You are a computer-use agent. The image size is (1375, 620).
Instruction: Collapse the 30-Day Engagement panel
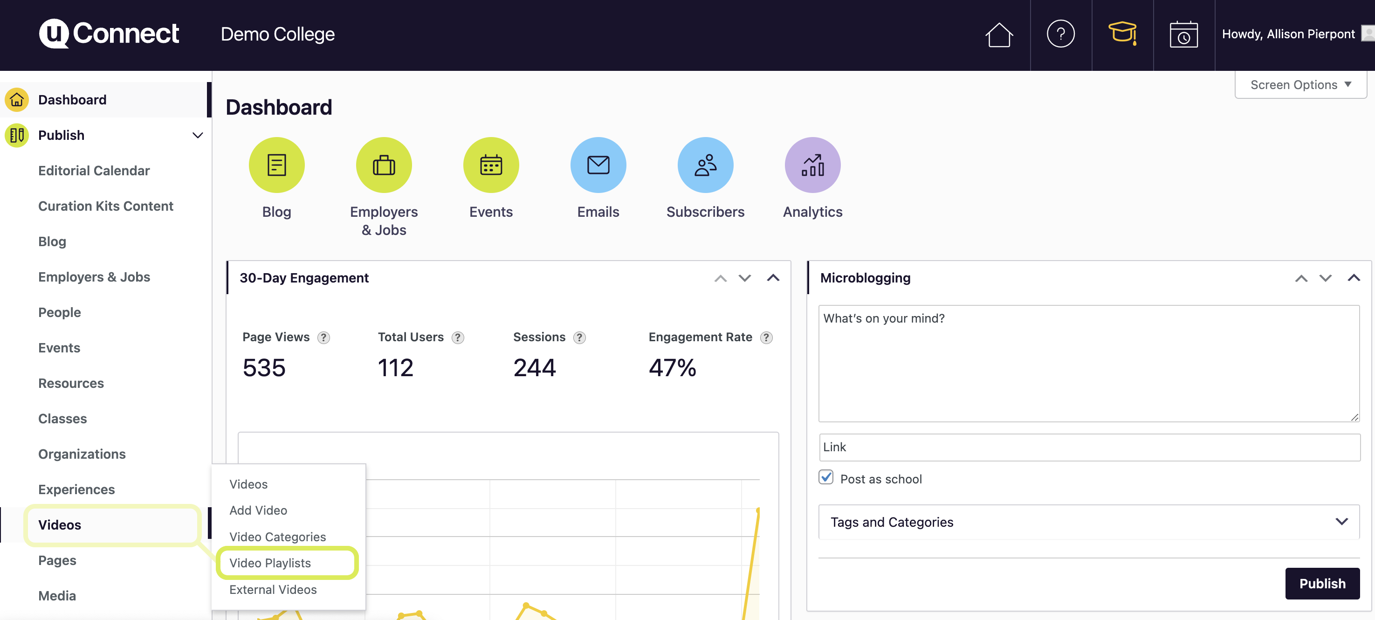click(x=772, y=278)
